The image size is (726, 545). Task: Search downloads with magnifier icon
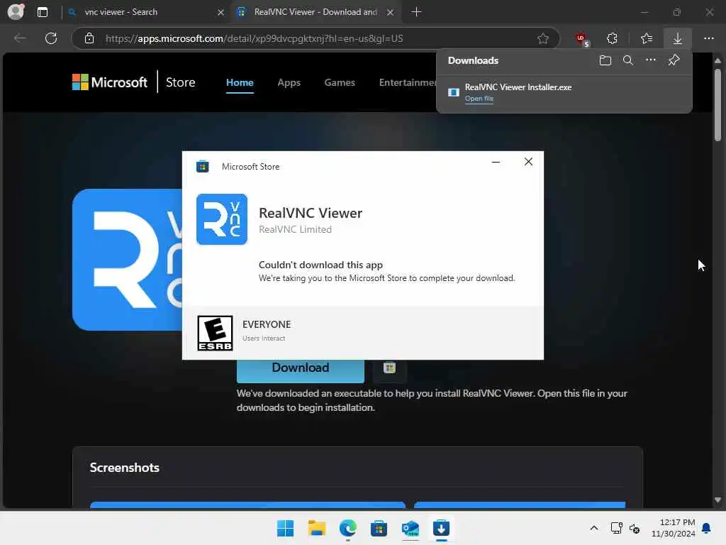pyautogui.click(x=628, y=60)
